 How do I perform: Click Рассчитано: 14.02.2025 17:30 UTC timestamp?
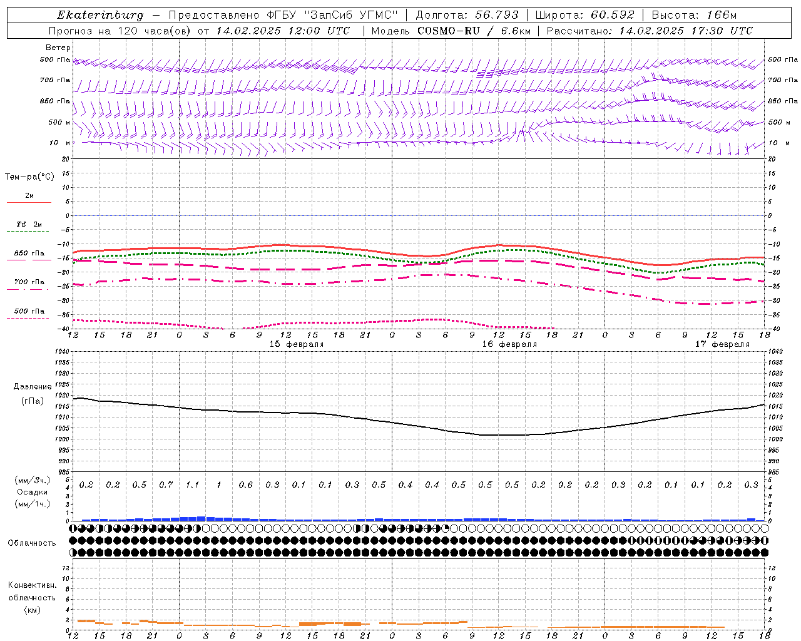650,31
